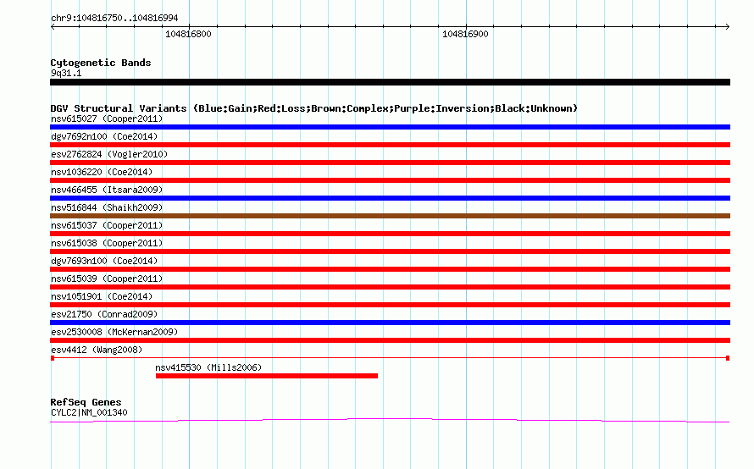The width and height of the screenshot is (754, 469).
Task: Click the nsv615039 (Cooper2011) label
Action: coord(107,279)
